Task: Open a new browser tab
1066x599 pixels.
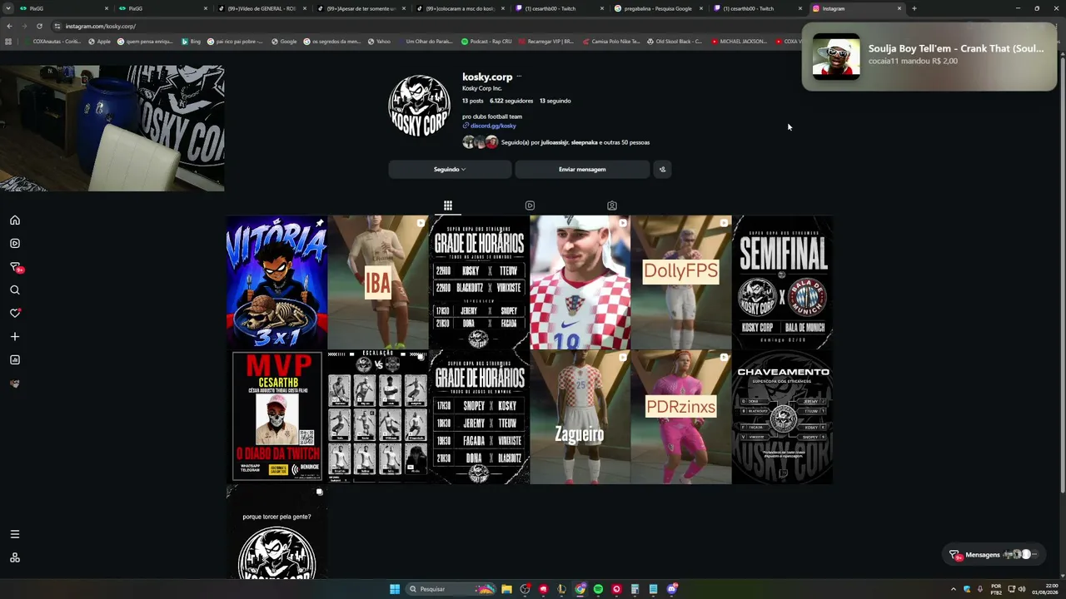Action: pos(914,8)
